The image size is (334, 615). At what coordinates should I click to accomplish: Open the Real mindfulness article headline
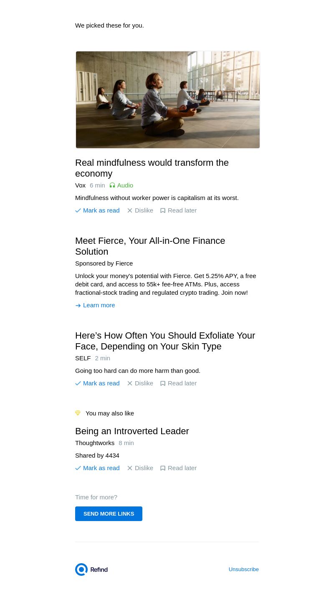click(x=152, y=168)
